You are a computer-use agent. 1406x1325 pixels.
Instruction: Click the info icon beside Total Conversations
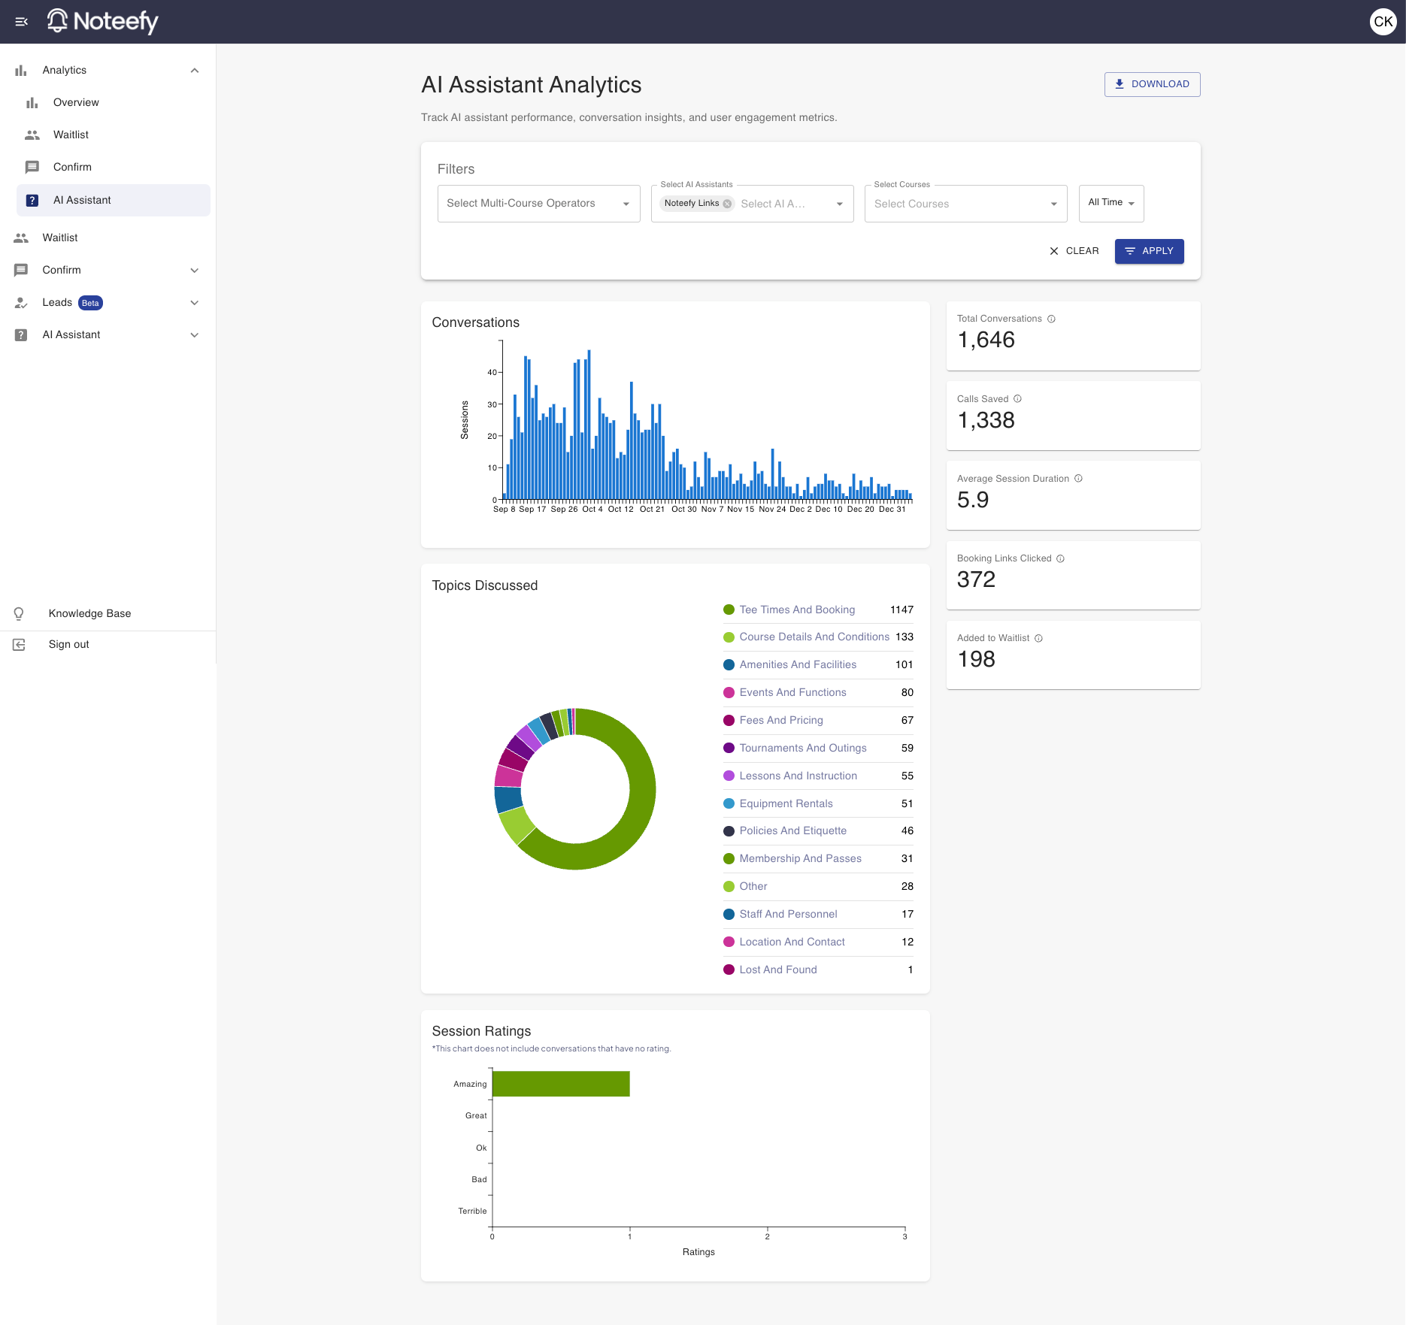pyautogui.click(x=1051, y=319)
